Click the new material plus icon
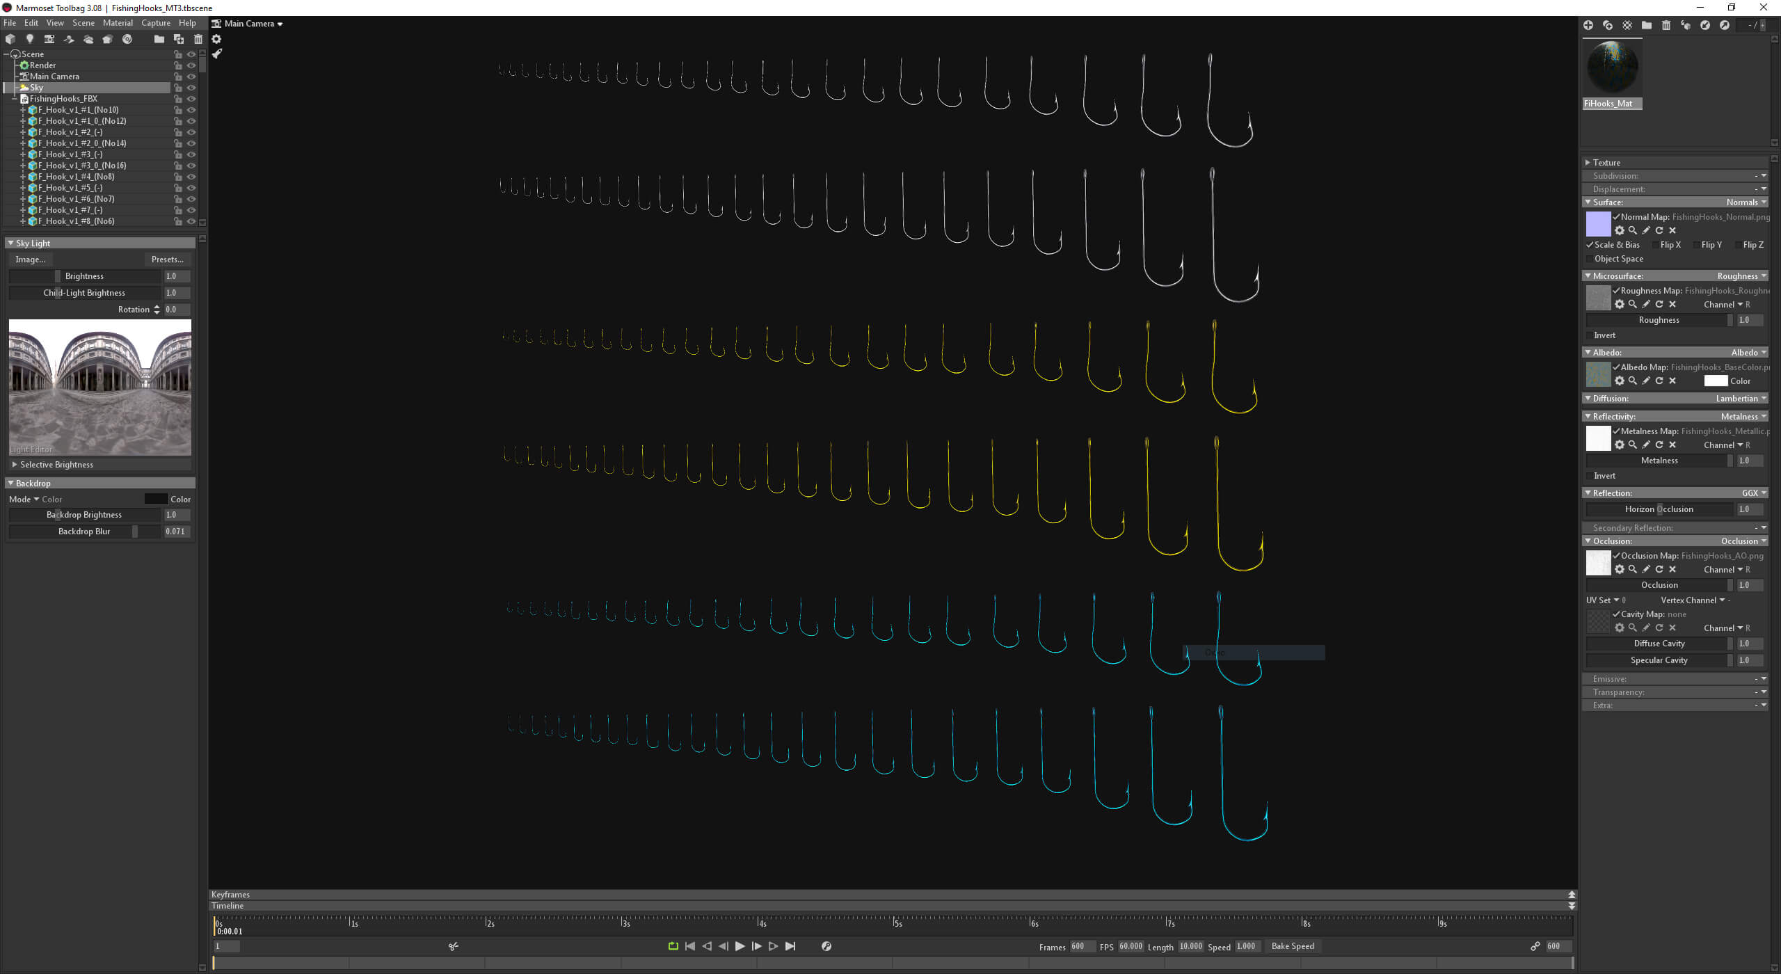Image resolution: width=1781 pixels, height=974 pixels. click(1588, 25)
